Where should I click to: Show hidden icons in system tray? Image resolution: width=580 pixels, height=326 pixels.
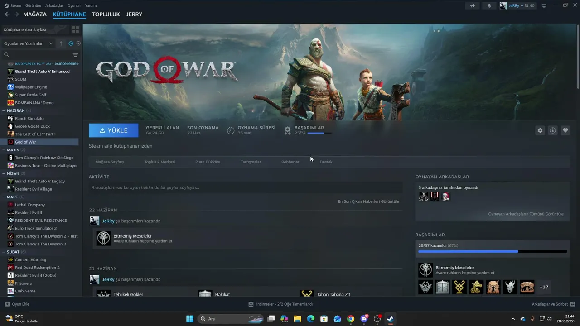(513, 319)
